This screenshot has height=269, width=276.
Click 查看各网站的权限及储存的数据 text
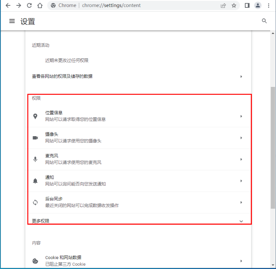[x=62, y=76]
